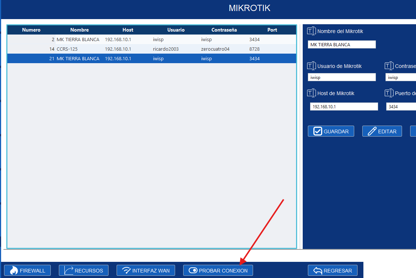Click the pencil icon on EDITAR
The width and height of the screenshot is (416, 278).
click(372, 131)
